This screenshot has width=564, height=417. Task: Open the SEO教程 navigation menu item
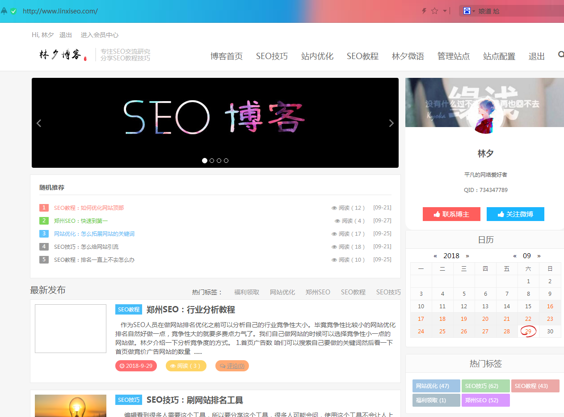coord(362,56)
